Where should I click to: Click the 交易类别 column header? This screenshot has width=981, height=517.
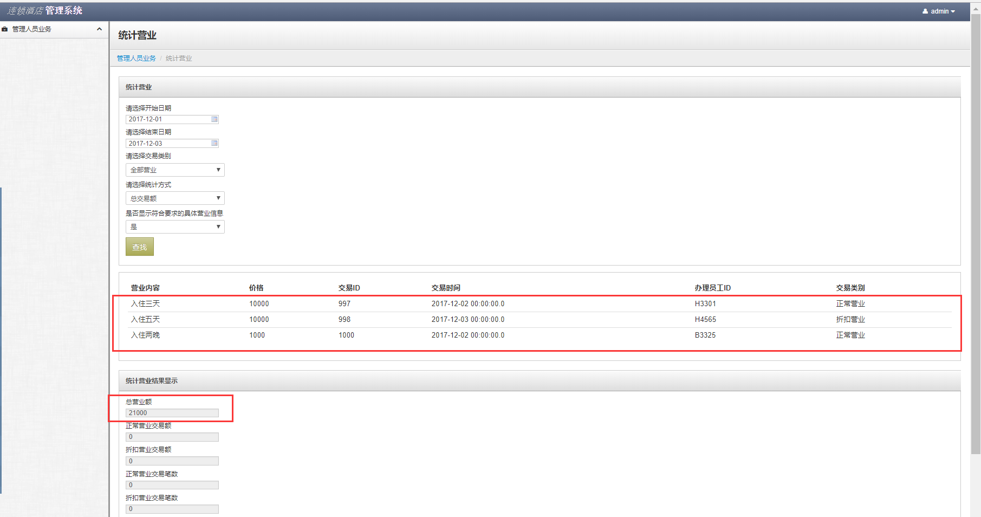pyautogui.click(x=850, y=288)
